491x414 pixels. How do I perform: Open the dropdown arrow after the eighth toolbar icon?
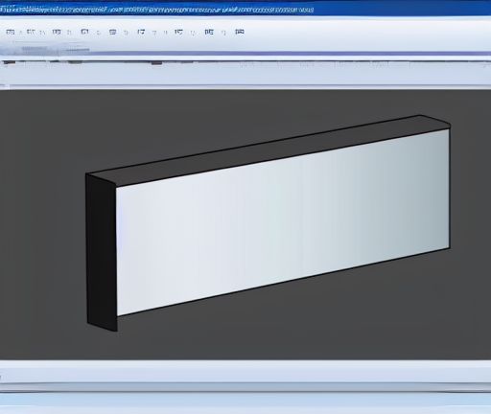[224, 33]
